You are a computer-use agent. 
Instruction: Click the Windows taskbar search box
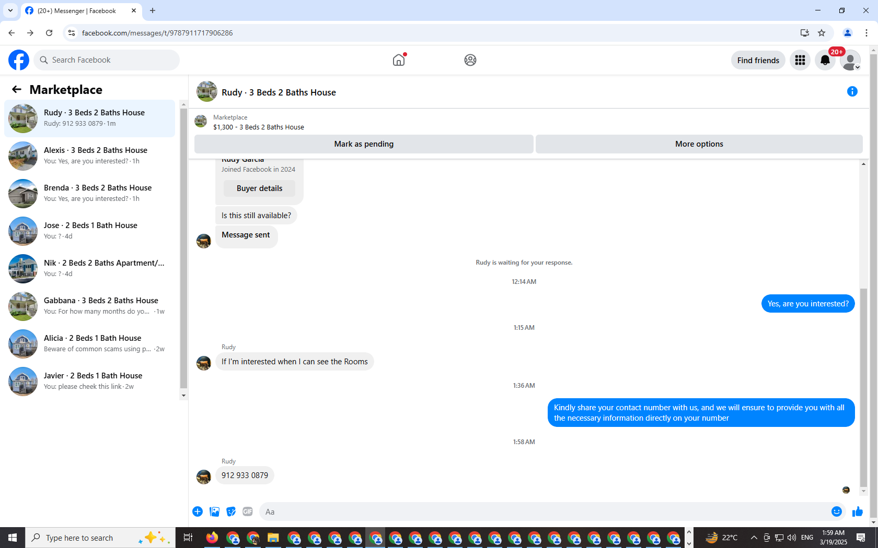point(100,538)
